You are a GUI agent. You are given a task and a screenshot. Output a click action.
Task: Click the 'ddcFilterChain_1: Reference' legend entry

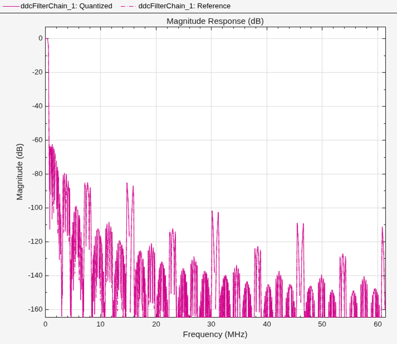coord(176,6)
